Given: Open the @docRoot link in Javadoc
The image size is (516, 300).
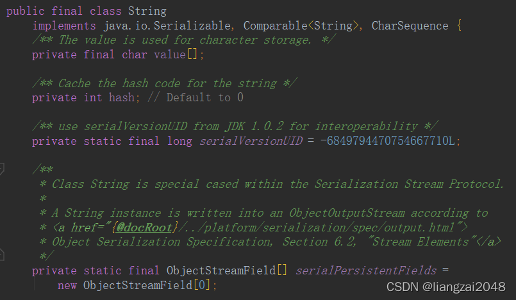Looking at the screenshot, I should (x=144, y=228).
